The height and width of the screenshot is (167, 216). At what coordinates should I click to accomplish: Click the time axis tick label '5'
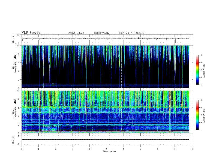pyautogui.click(x=107, y=149)
